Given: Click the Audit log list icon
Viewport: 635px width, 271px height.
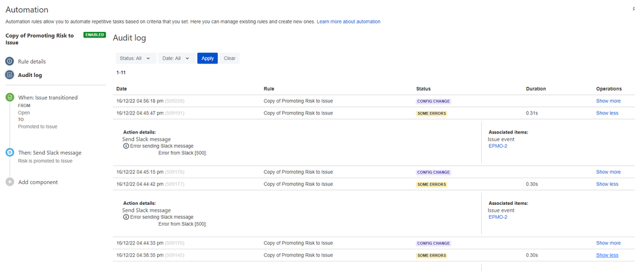Looking at the screenshot, I should pos(10,75).
